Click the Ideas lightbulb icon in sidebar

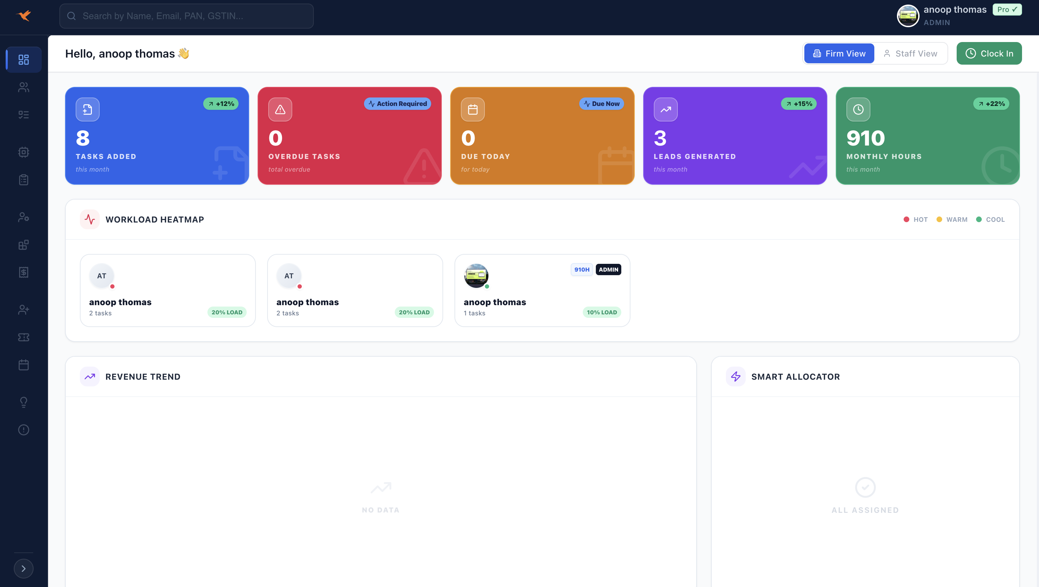click(x=23, y=402)
